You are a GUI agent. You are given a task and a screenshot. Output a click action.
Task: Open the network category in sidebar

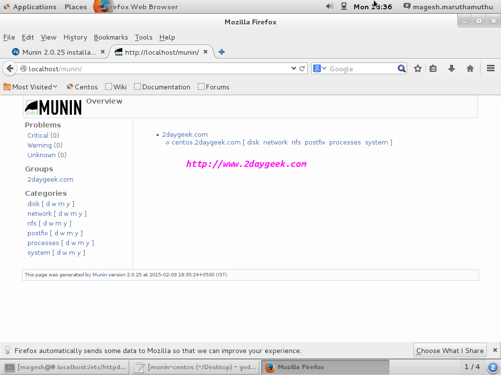click(x=40, y=214)
